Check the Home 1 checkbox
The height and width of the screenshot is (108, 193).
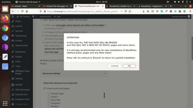(x=49, y=97)
